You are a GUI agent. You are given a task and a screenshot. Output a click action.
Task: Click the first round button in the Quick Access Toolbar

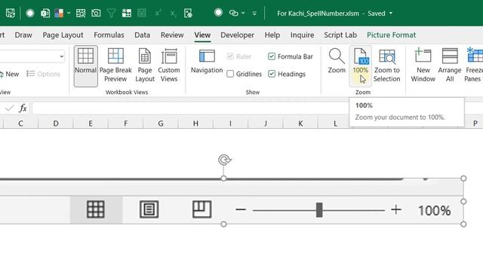[30, 14]
